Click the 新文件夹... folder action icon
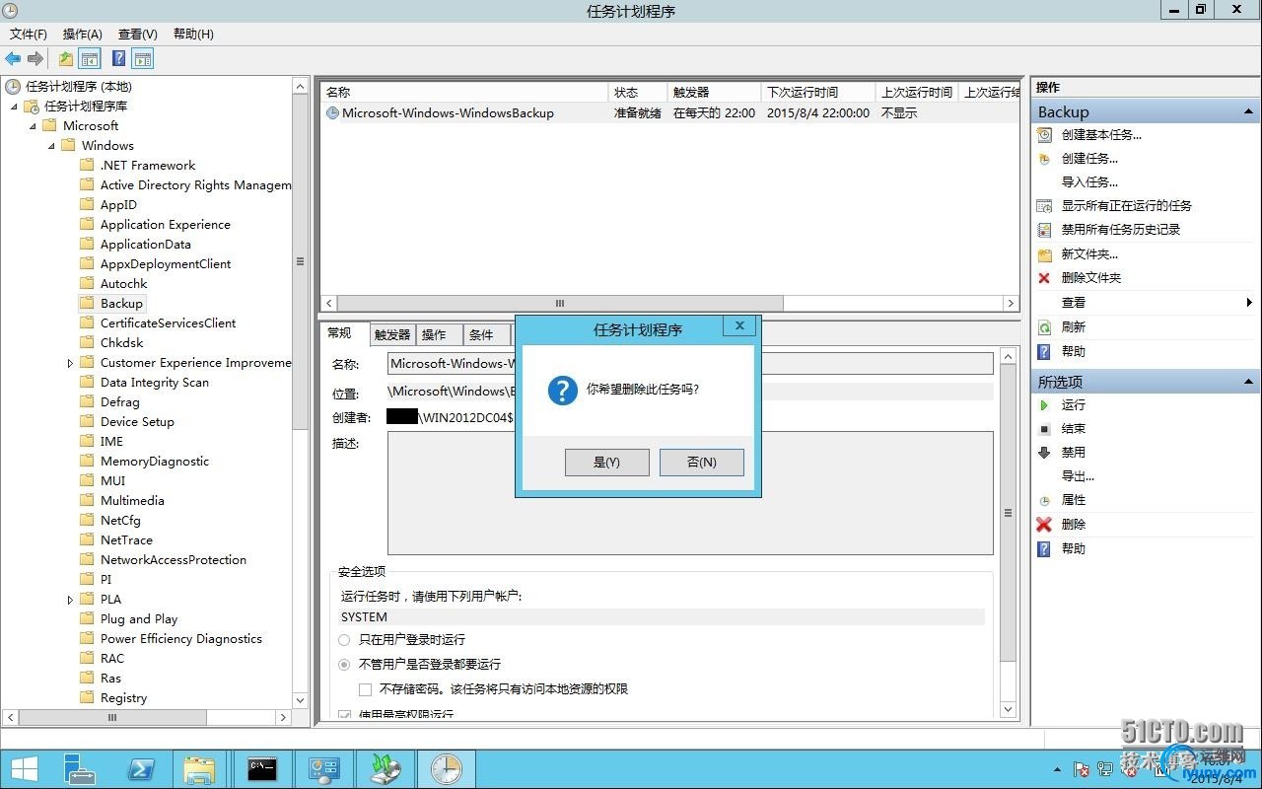 [x=1045, y=254]
